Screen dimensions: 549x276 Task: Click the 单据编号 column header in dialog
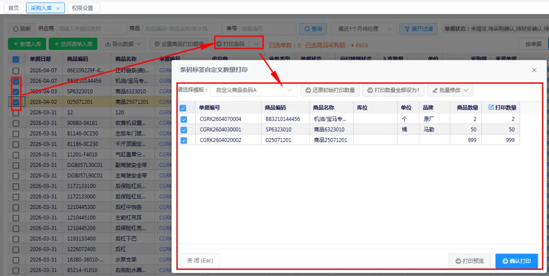[228, 108]
